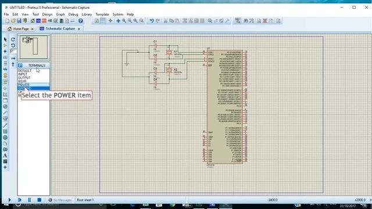Select the 2D Graphics Circle tool
This screenshot has height=209, width=372.
(x=5, y=138)
